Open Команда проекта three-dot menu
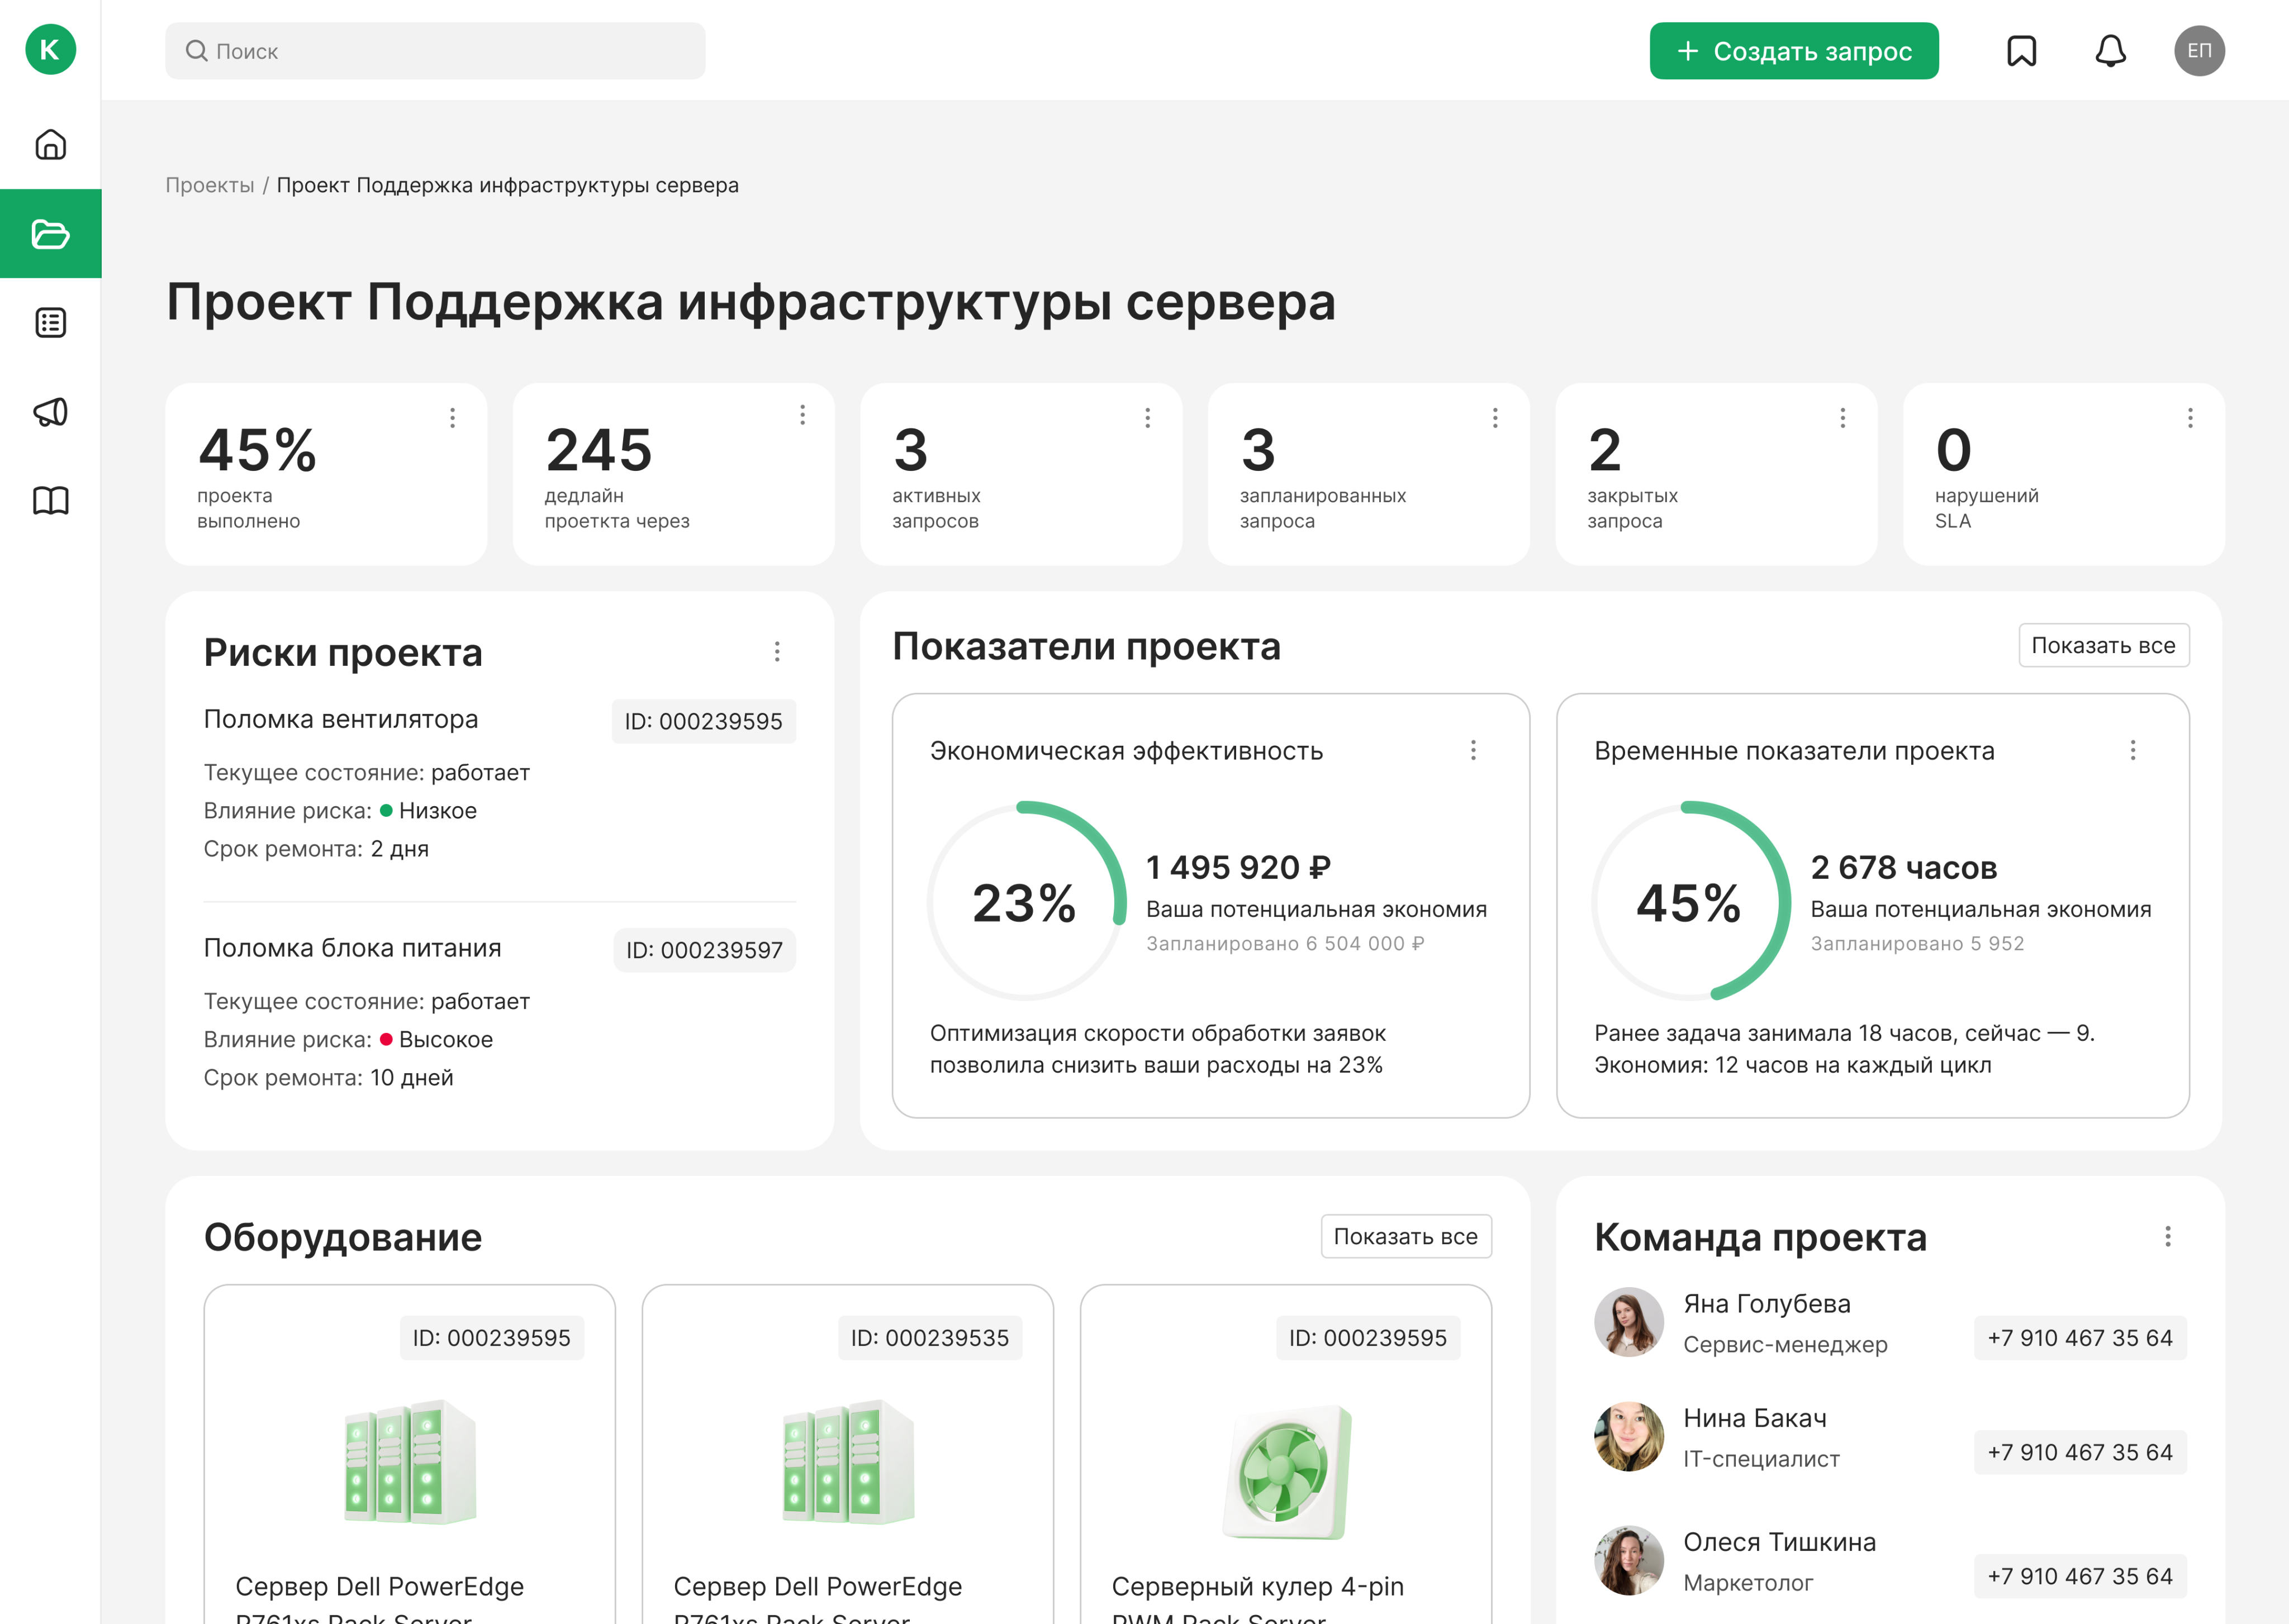The image size is (2289, 1624). click(x=2167, y=1237)
